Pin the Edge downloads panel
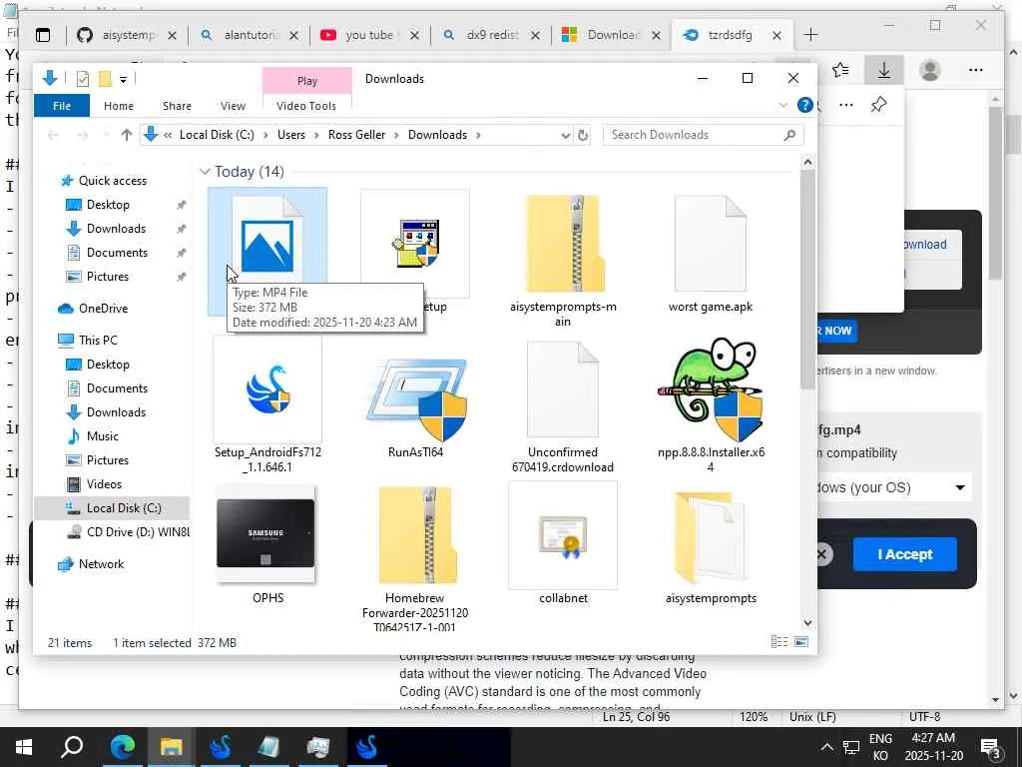Viewport: 1022px width, 767px height. 878,104
